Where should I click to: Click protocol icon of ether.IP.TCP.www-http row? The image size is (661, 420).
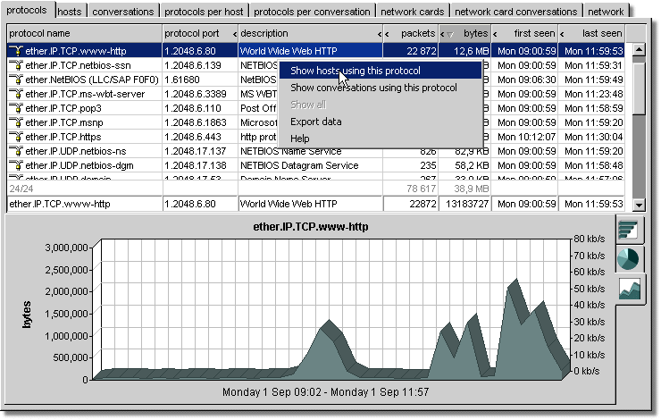[16, 51]
